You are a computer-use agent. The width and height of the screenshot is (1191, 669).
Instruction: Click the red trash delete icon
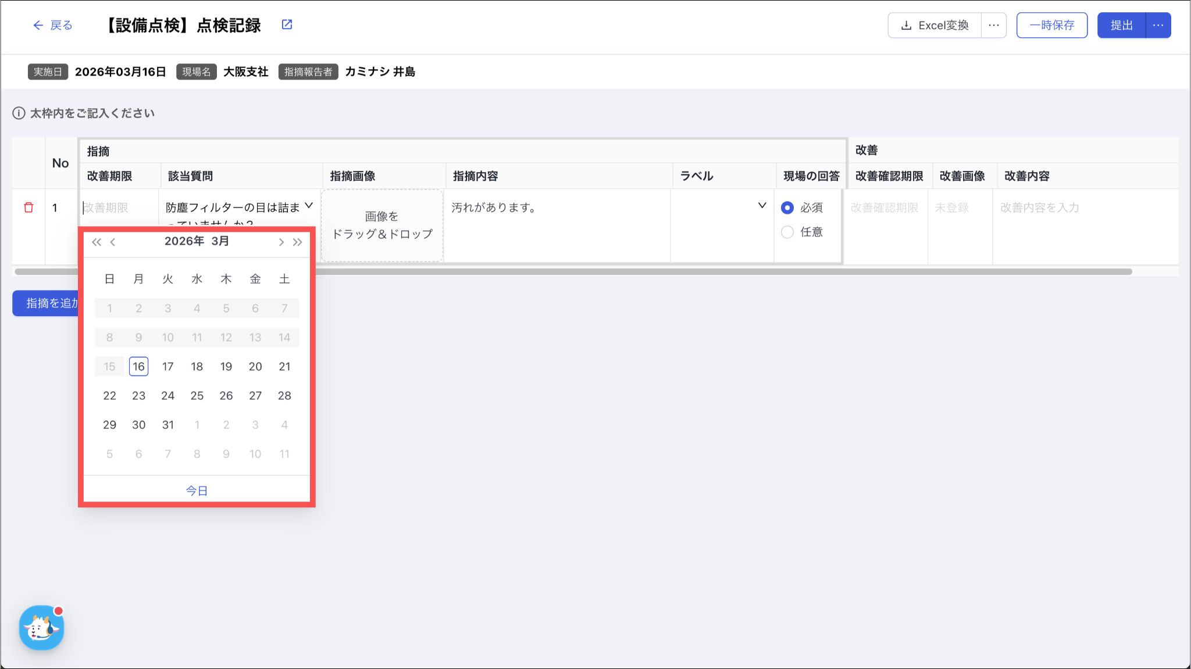28,208
